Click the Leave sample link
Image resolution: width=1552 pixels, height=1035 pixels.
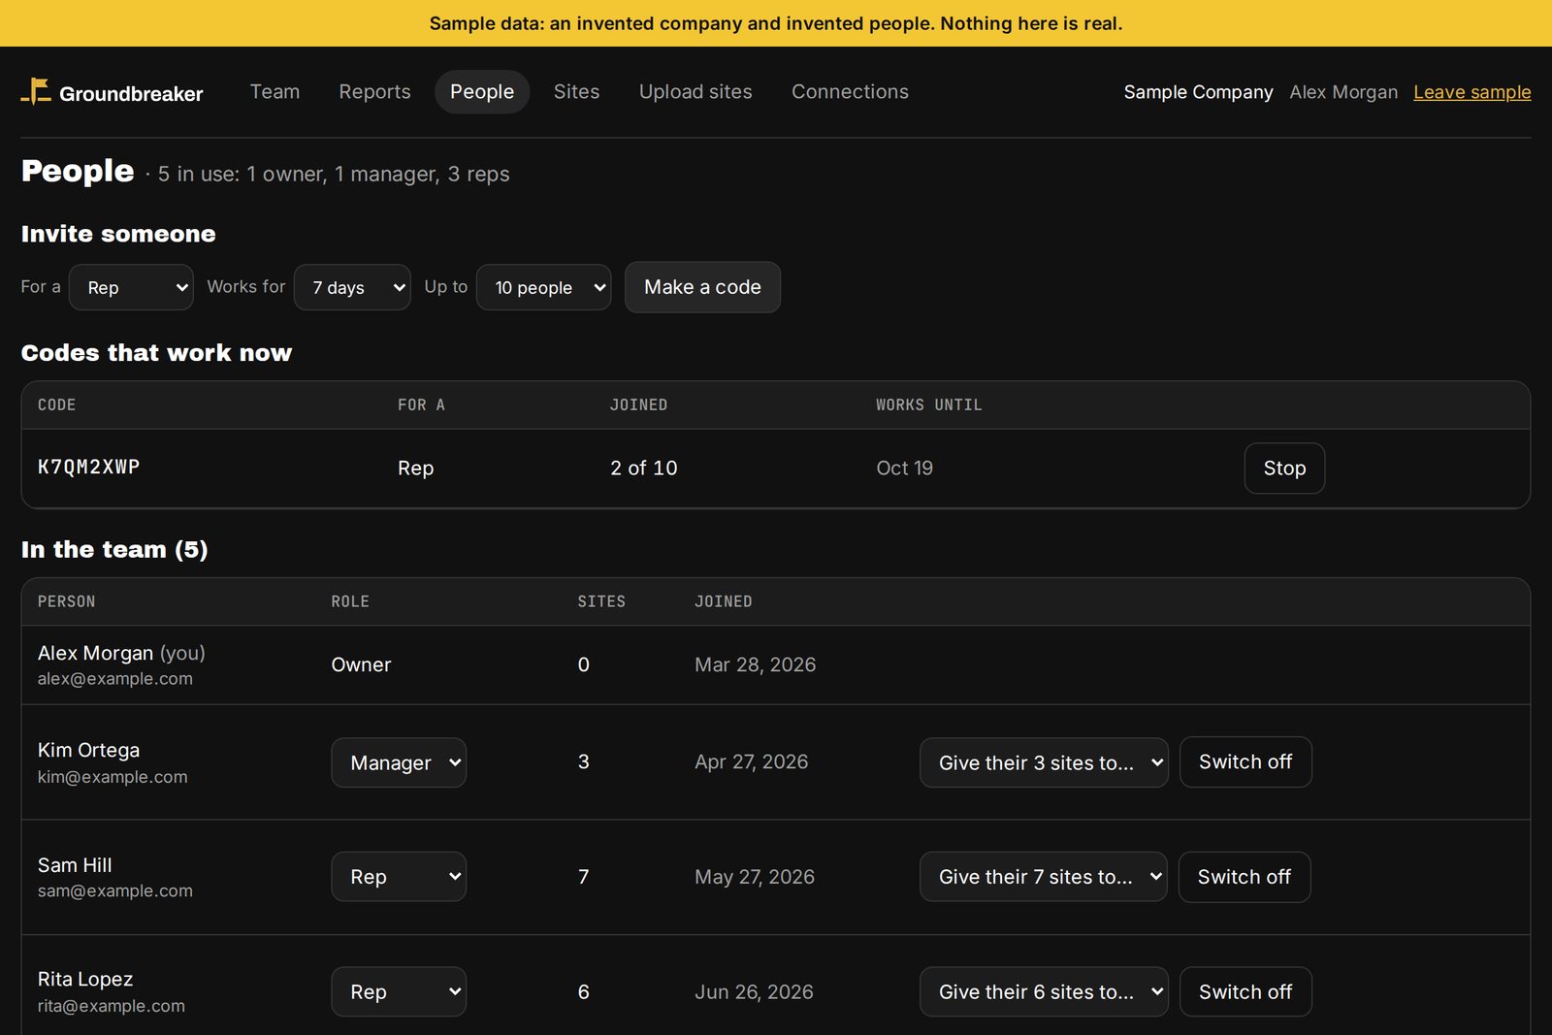1471,92
